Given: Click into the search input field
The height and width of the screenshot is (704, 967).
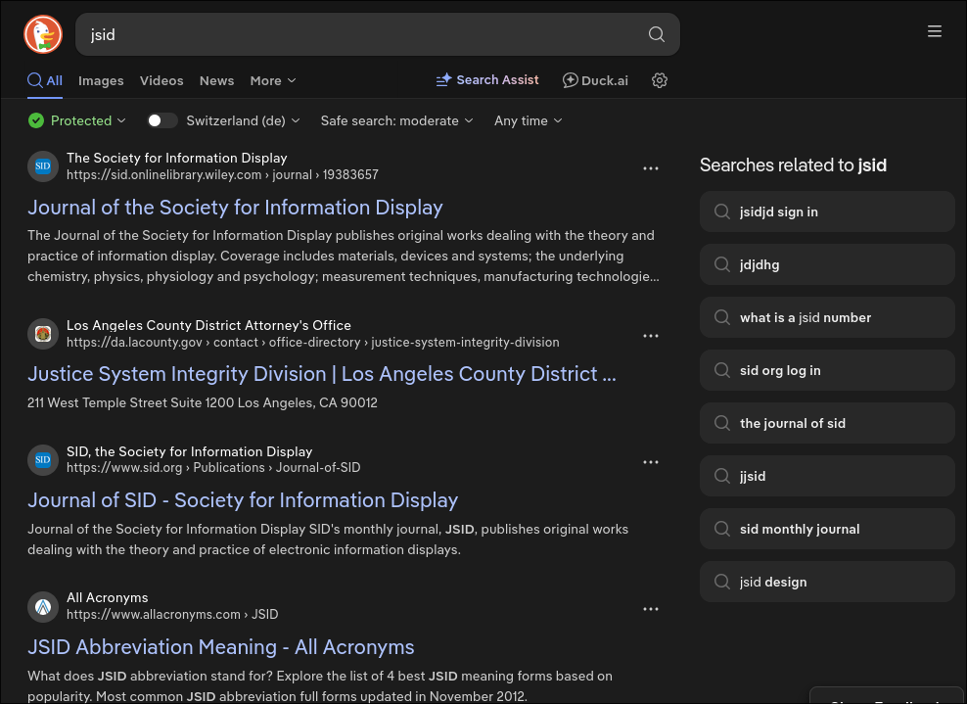Looking at the screenshot, I should (362, 35).
